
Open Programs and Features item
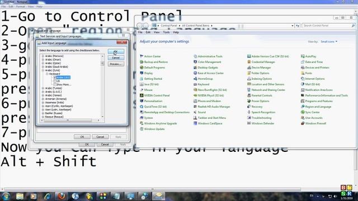317,101
